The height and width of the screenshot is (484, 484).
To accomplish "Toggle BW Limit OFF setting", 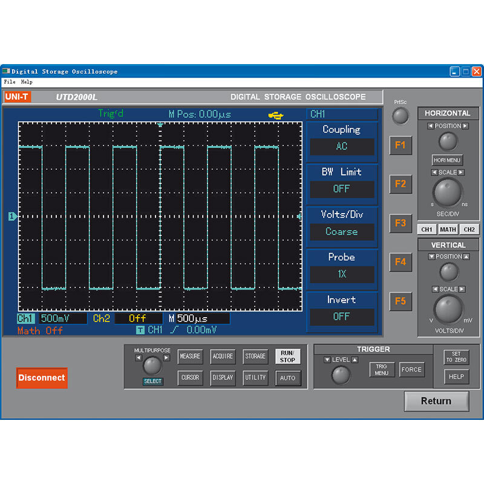I will click(x=342, y=189).
